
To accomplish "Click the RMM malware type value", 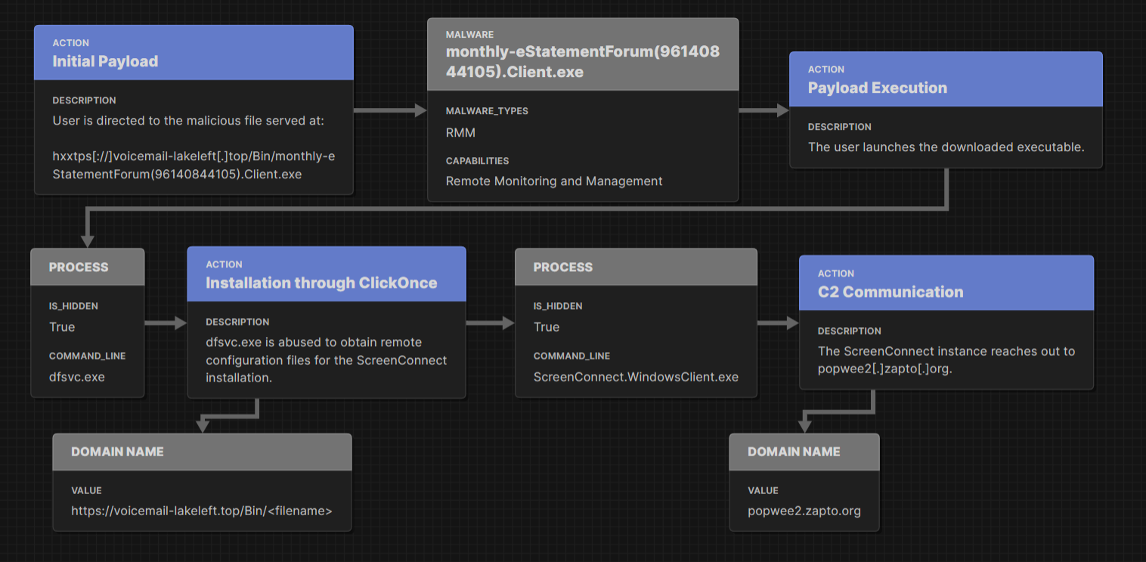I will pos(460,132).
